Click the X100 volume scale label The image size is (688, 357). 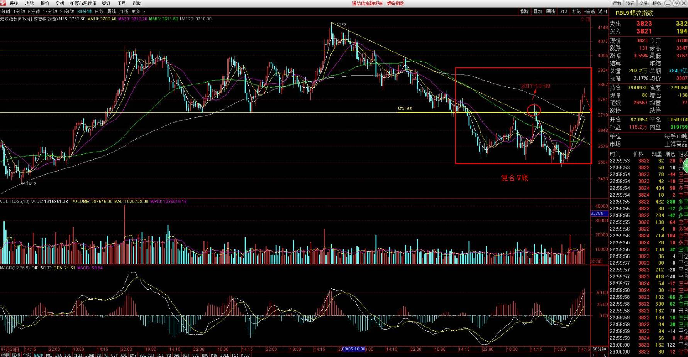[596, 261]
